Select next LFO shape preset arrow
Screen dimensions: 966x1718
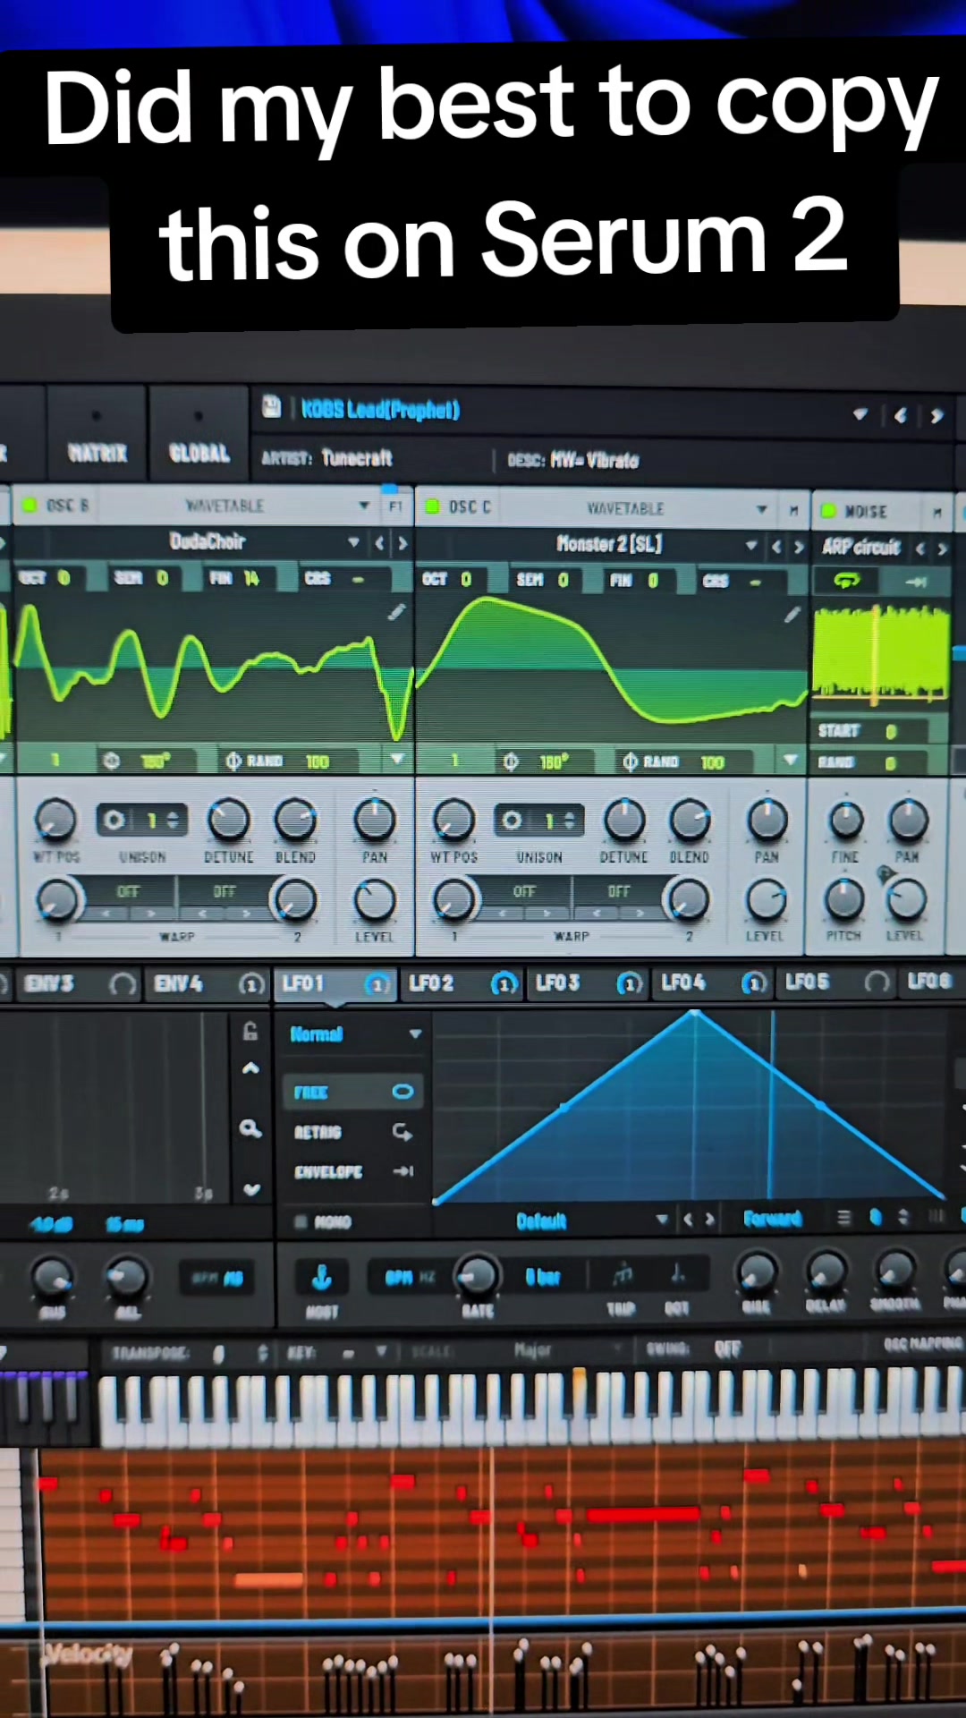click(710, 1219)
